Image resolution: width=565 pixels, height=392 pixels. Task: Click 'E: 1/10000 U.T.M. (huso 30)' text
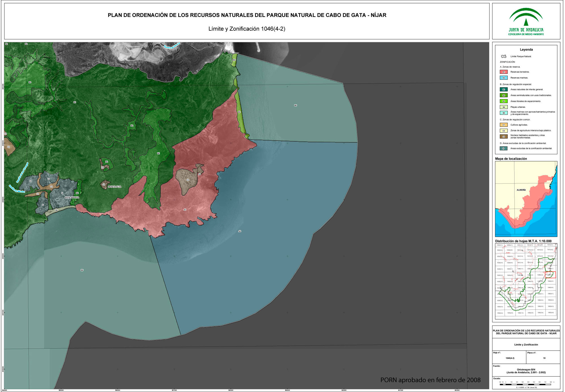pyautogui.click(x=526, y=387)
